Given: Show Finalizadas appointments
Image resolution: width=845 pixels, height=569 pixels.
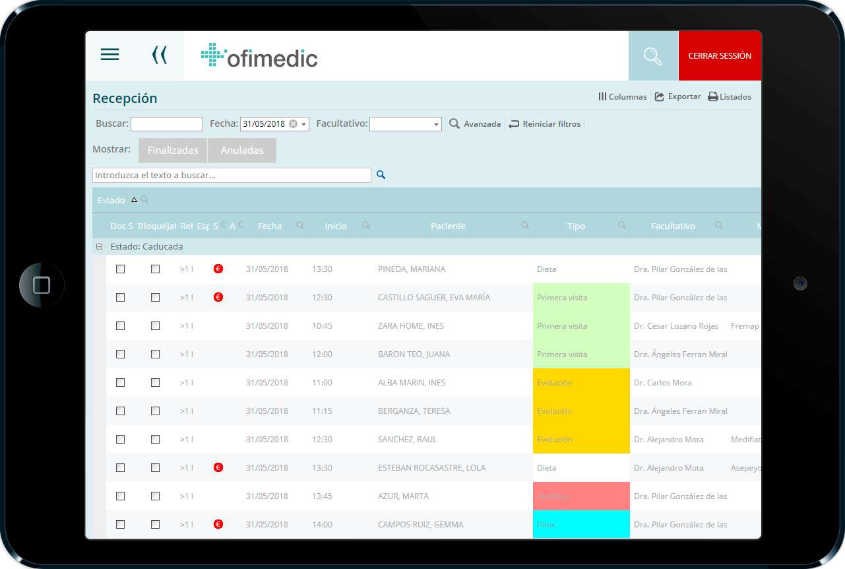Looking at the screenshot, I should click(x=173, y=151).
